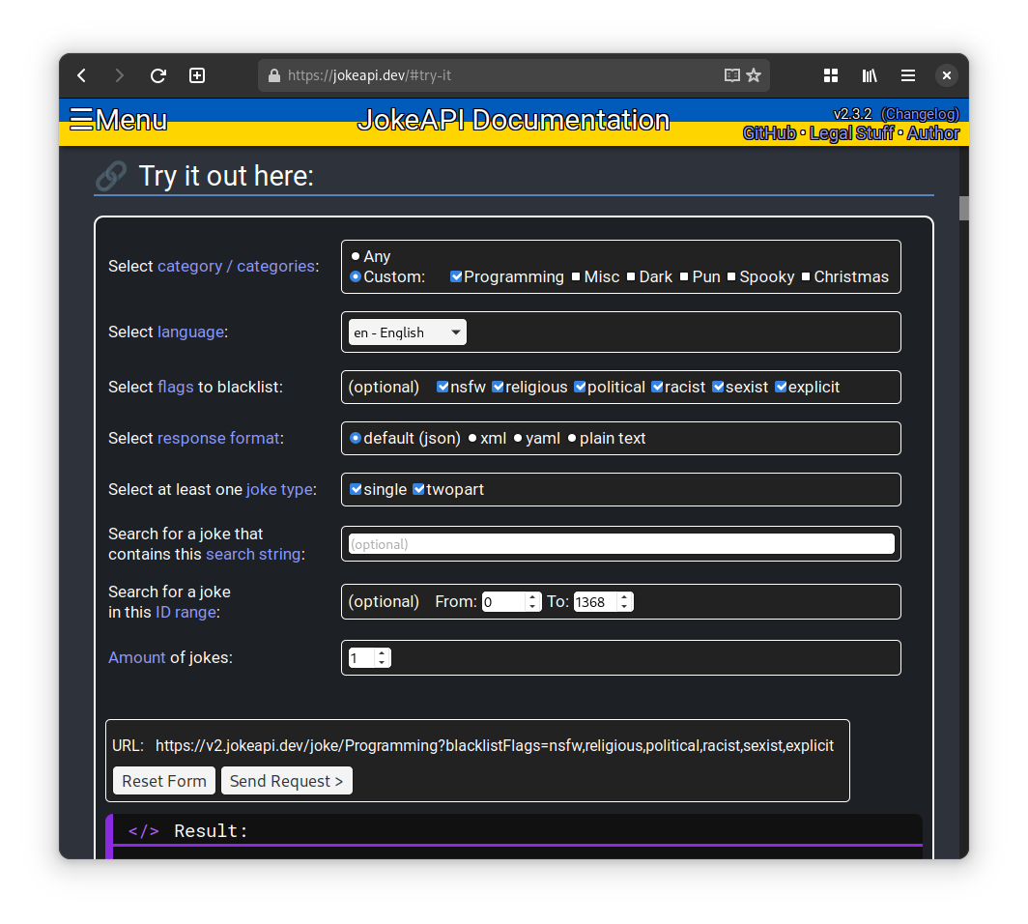Uncheck the twopart joke type
Image resolution: width=1028 pixels, height=924 pixels.
(418, 489)
